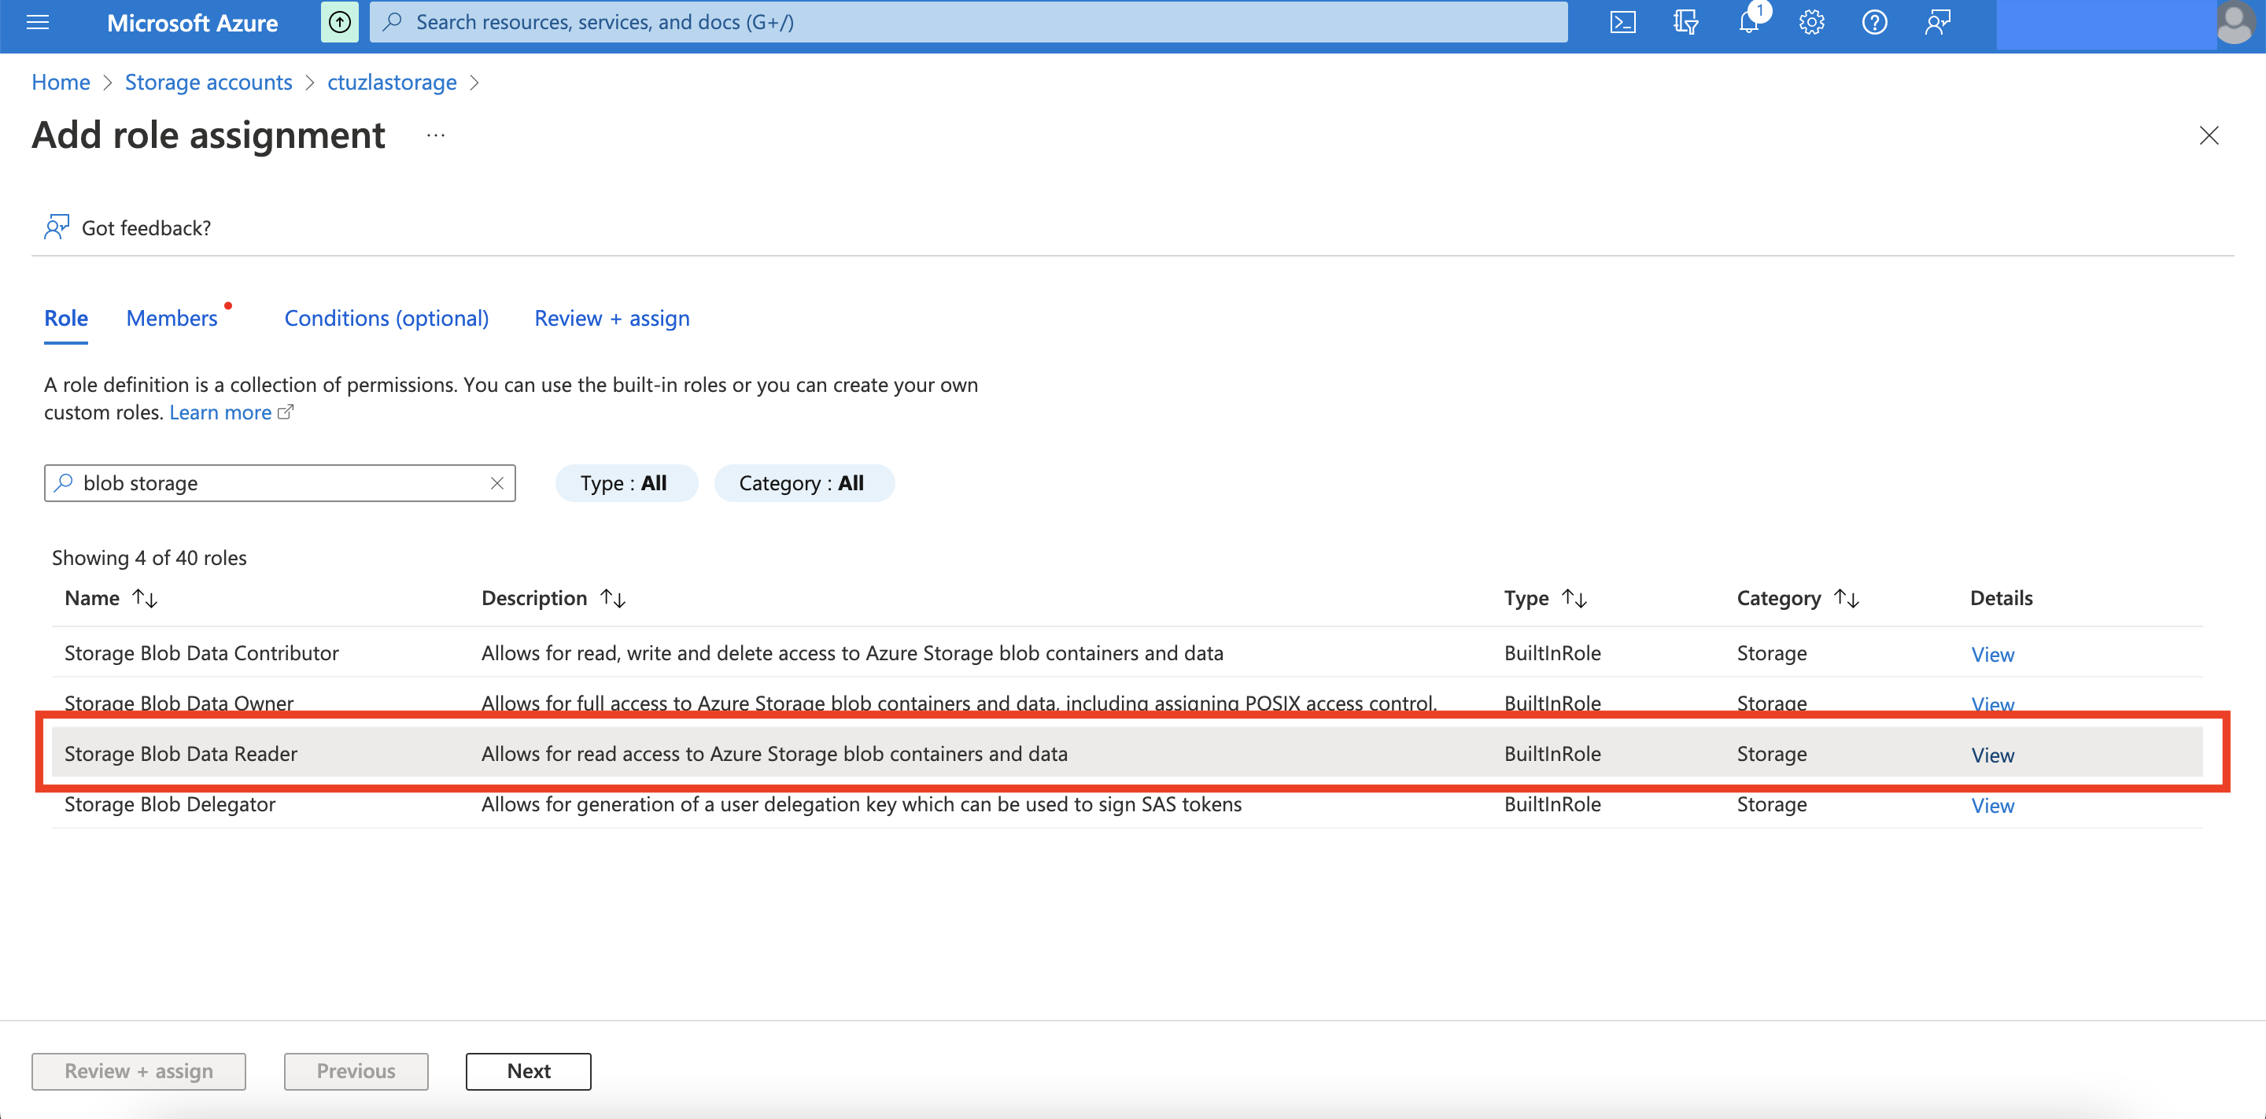Click the top bar feedback icon
Screen dimensions: 2266x1119
pyautogui.click(x=1937, y=22)
